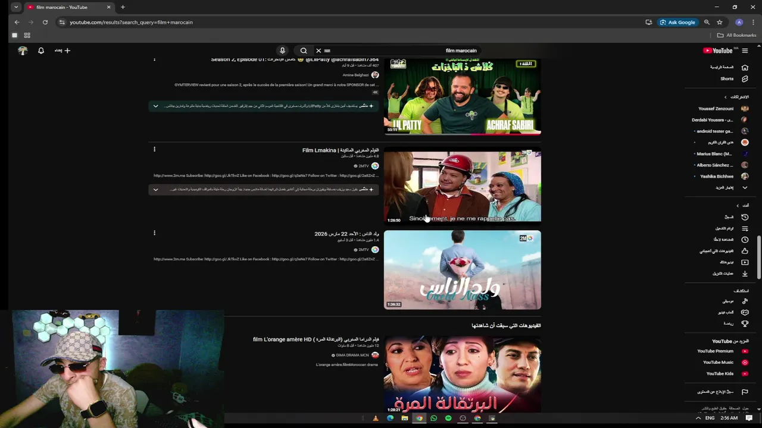Open the Amine Belghazi channel name
The height and width of the screenshot is (428, 762).
355,75
